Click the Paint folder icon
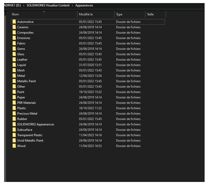This screenshot has height=185, width=207. point(14,92)
